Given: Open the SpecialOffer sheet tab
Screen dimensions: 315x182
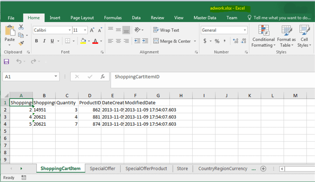Looking at the screenshot, I should (103, 169).
